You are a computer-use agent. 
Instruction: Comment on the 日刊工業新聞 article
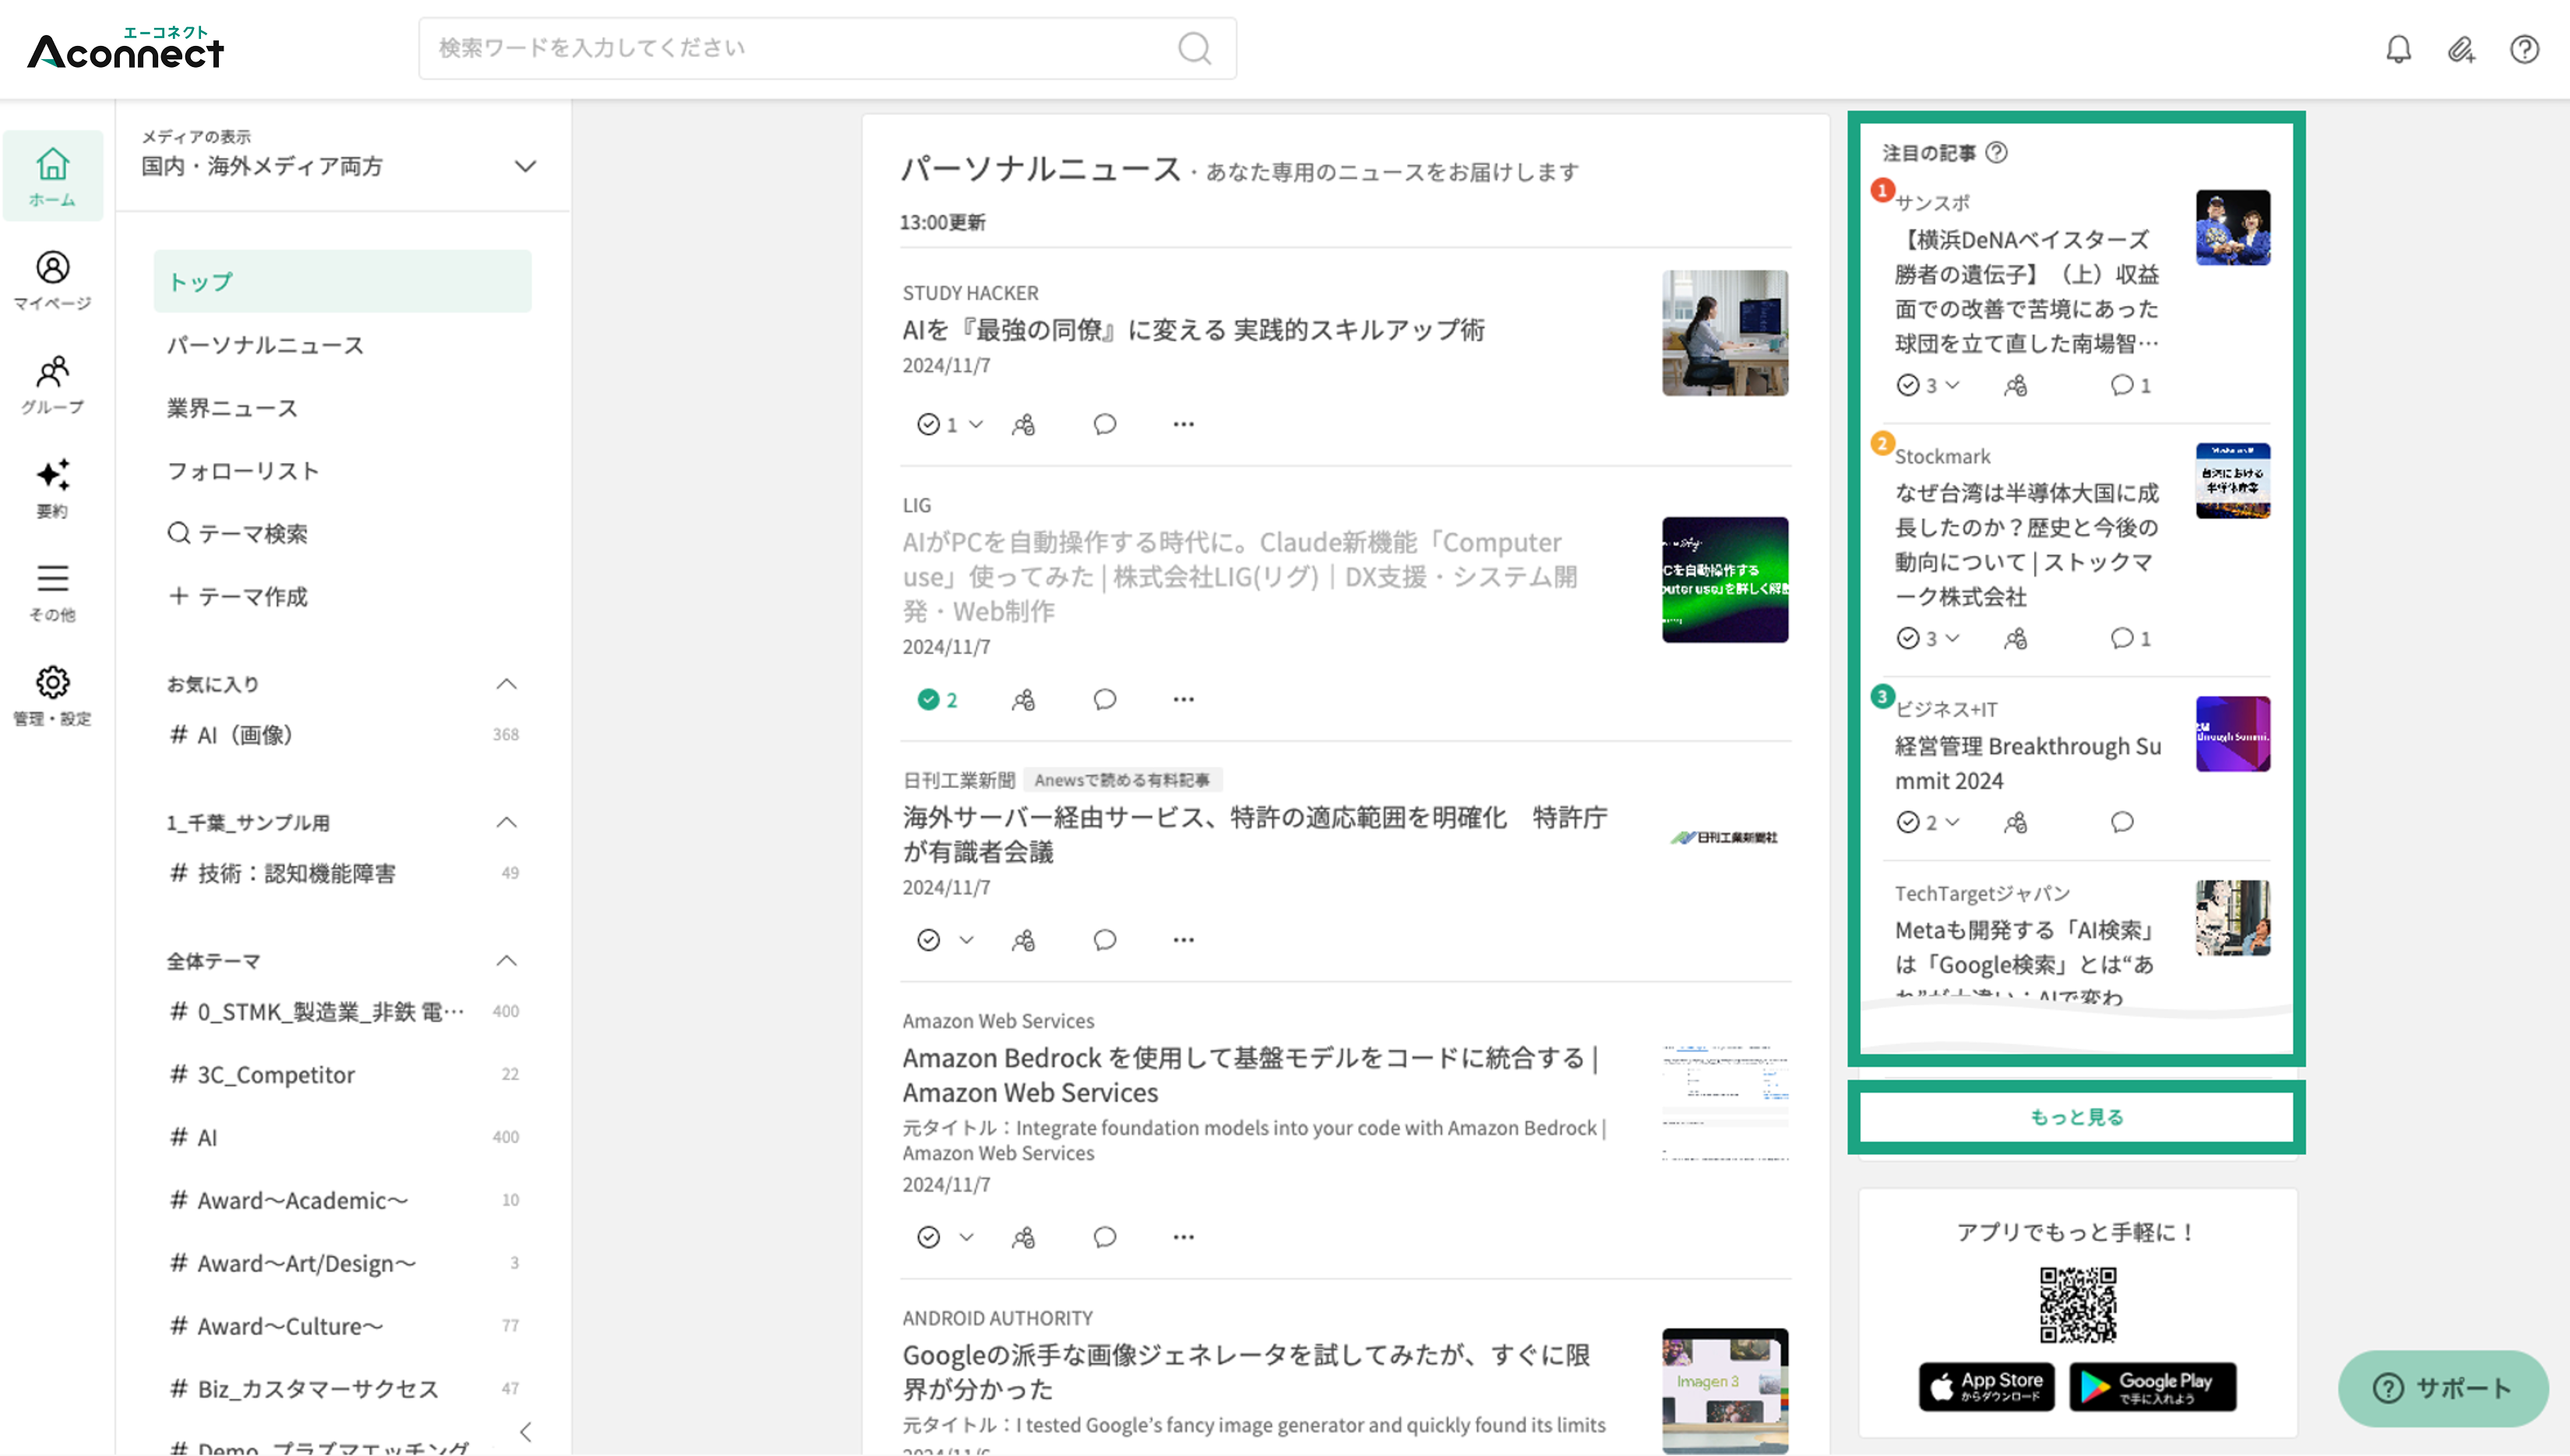tap(1104, 939)
